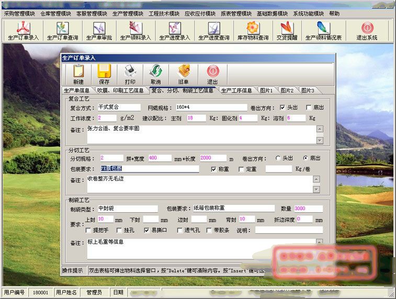Switch to 图片3 tab
Viewport: 396px width, 299px height.
point(308,90)
